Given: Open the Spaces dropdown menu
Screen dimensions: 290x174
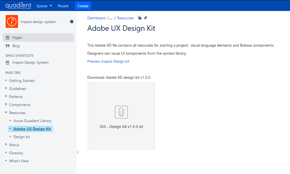Looking at the screenshot, I should coord(44,6).
